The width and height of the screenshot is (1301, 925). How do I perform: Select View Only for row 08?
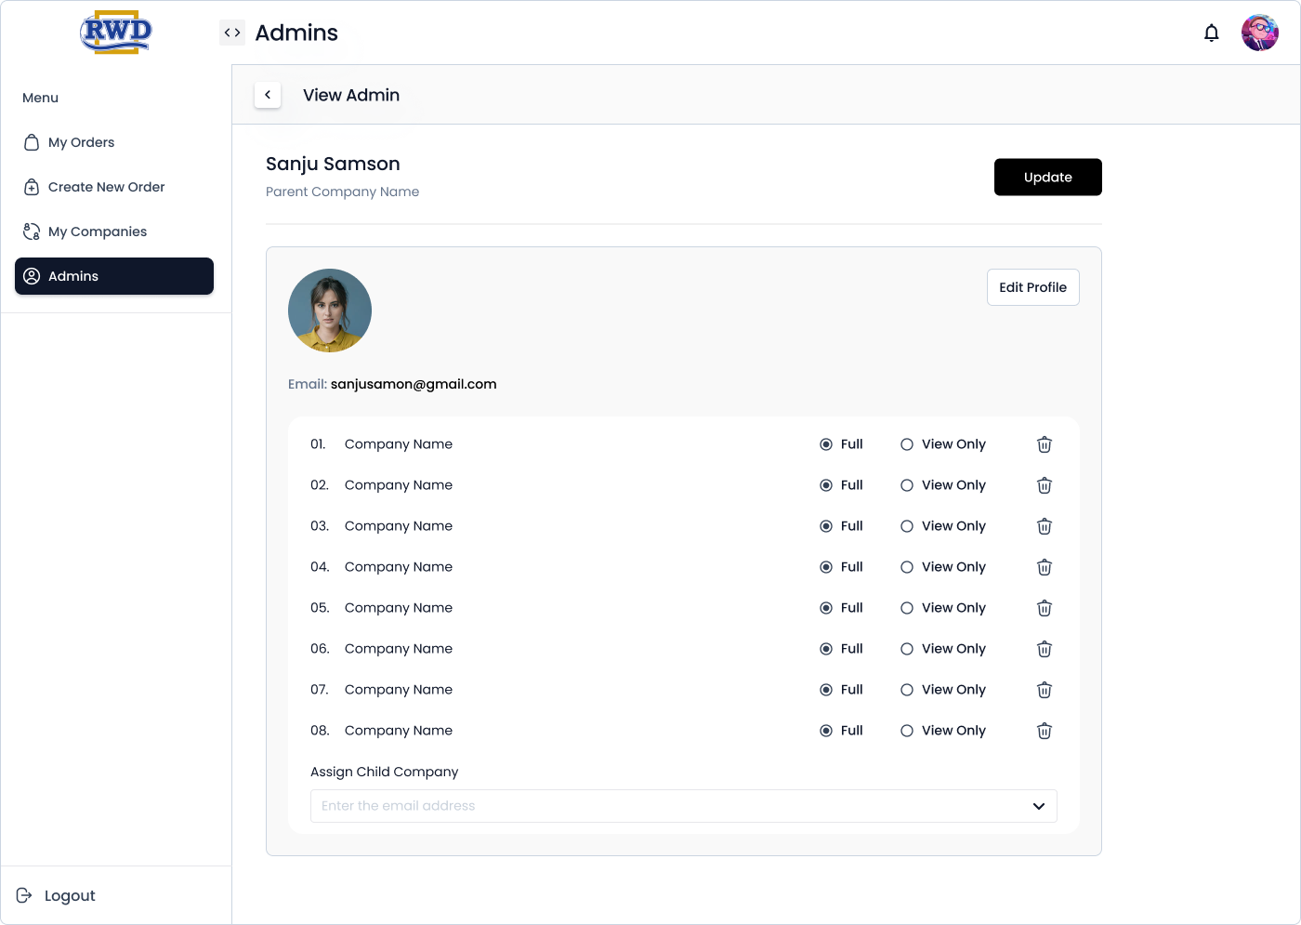click(x=907, y=731)
